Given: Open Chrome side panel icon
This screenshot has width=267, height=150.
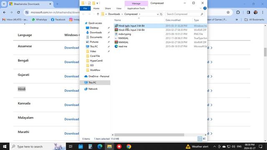Looking at the screenshot, I should pyautogui.click(x=249, y=12).
